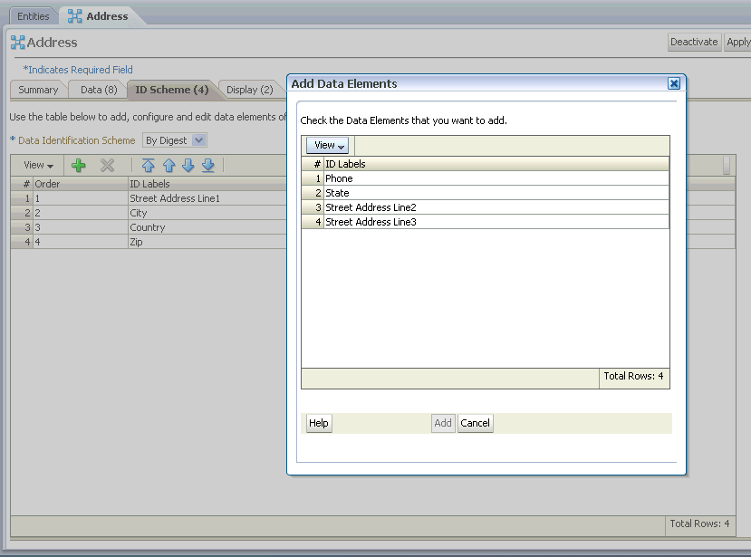
Task: Select the Phone data element row
Action: [x=341, y=178]
